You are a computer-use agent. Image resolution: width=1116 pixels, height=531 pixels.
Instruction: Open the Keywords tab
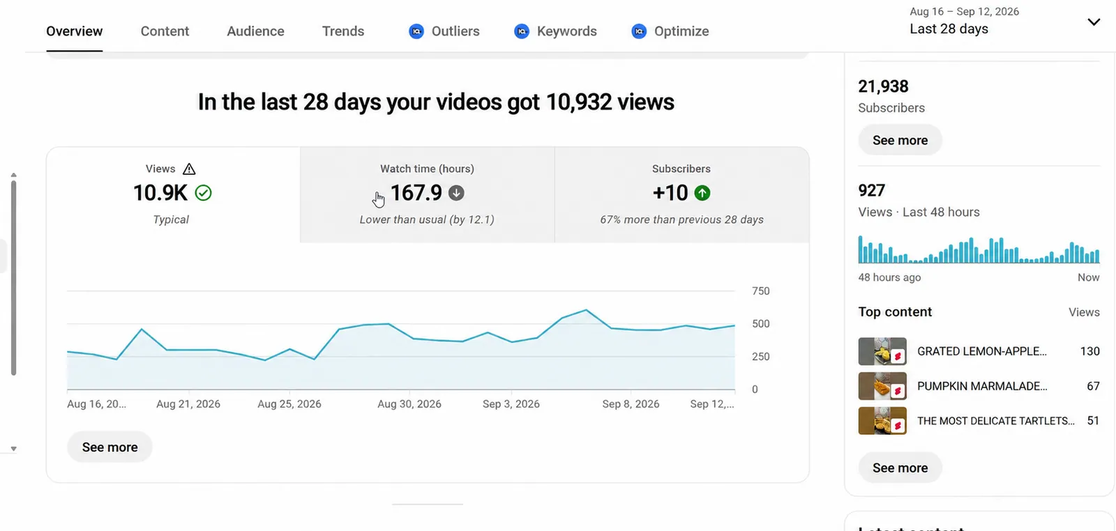pos(556,31)
